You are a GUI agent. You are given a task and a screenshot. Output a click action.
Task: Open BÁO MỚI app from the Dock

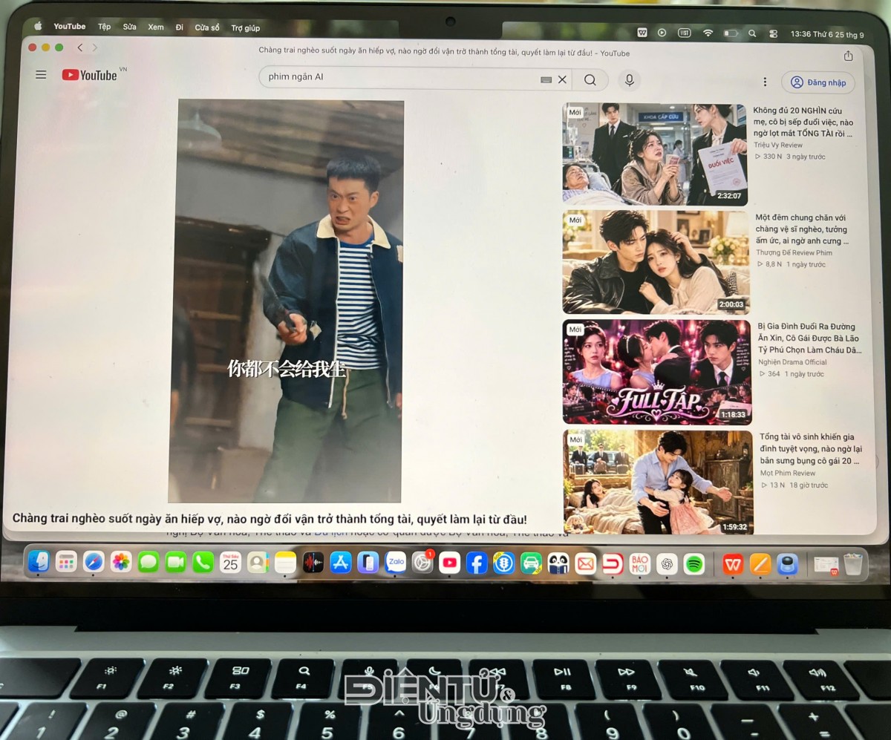click(639, 564)
